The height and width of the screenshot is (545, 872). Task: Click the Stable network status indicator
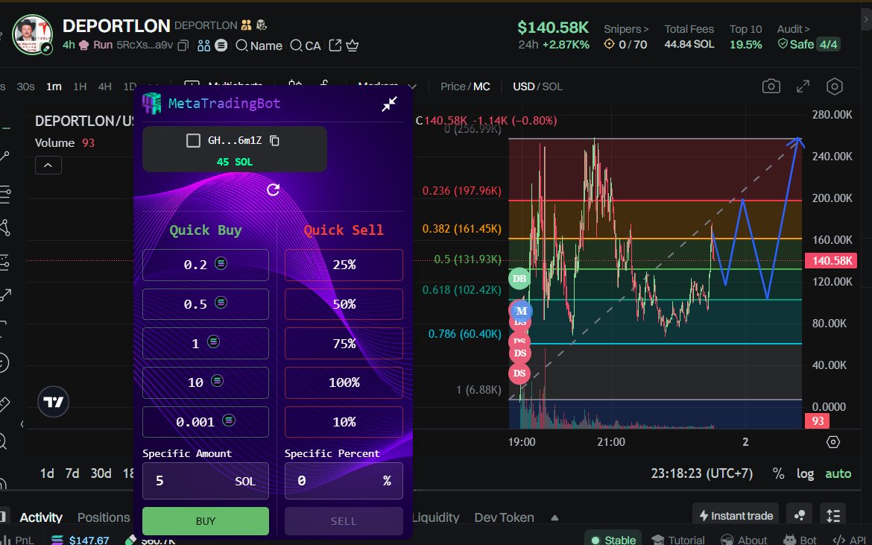pos(613,540)
